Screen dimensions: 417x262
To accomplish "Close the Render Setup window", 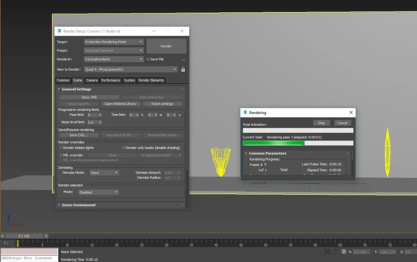I will [182, 31].
